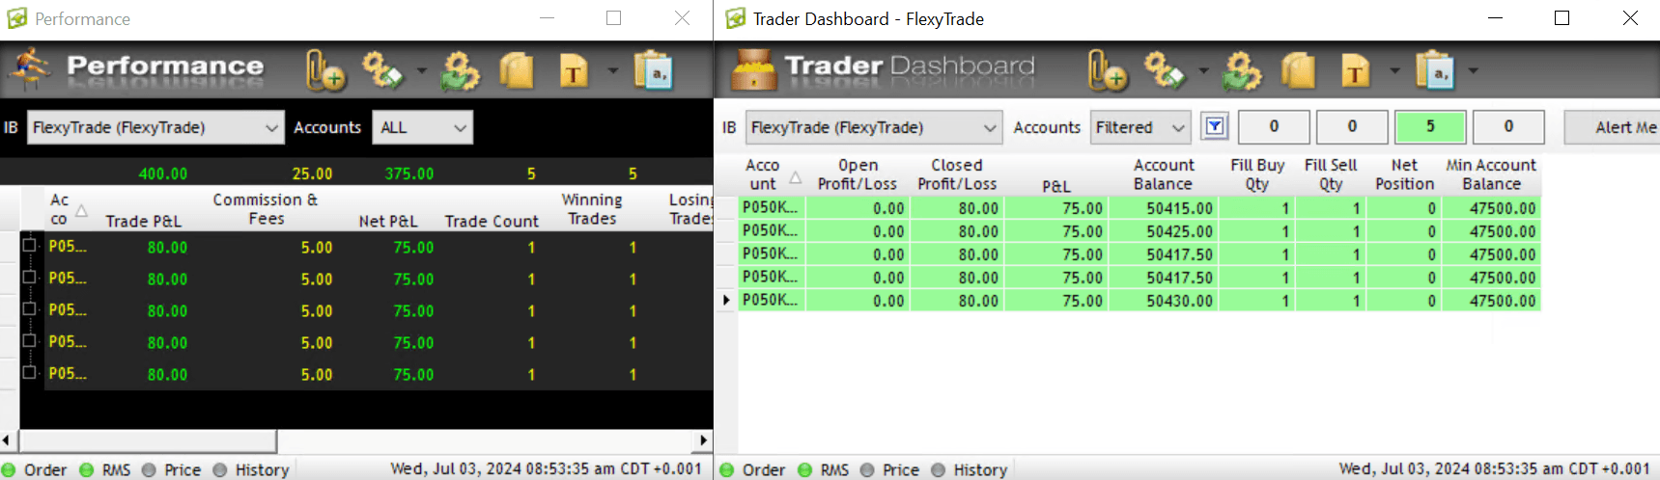This screenshot has height=480, width=1660.
Task: Click RMS status light in Performance status bar
Action: [87, 469]
